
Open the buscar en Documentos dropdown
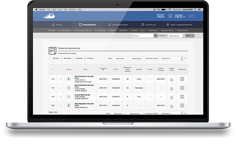point(176,36)
